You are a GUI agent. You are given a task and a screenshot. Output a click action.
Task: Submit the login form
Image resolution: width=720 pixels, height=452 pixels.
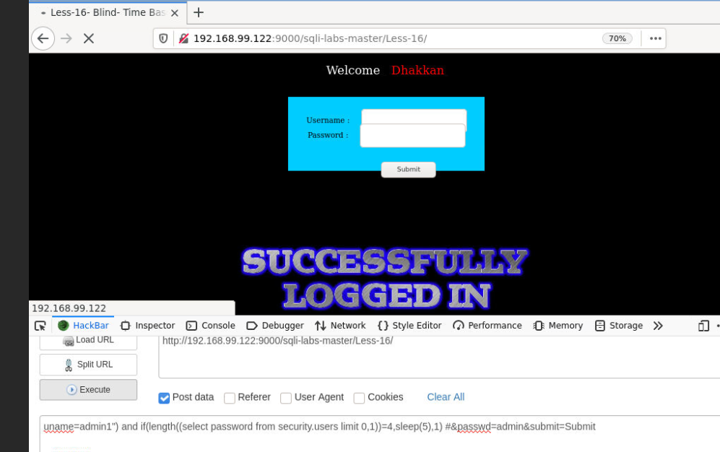(x=408, y=170)
